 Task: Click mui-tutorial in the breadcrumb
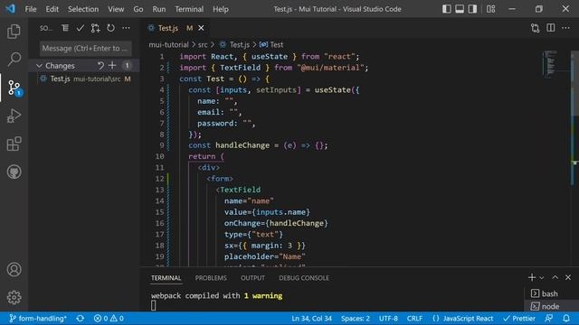(168, 44)
